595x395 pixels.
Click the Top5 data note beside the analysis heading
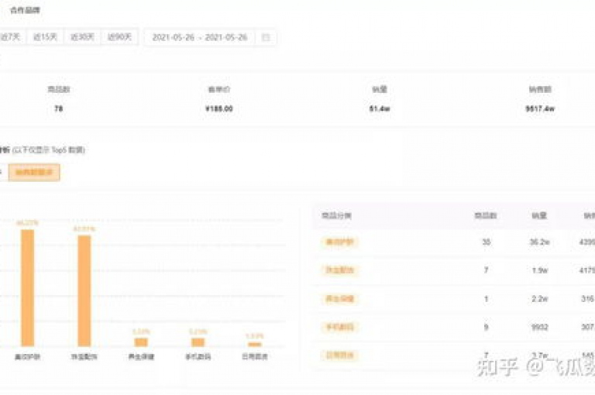pos(48,150)
